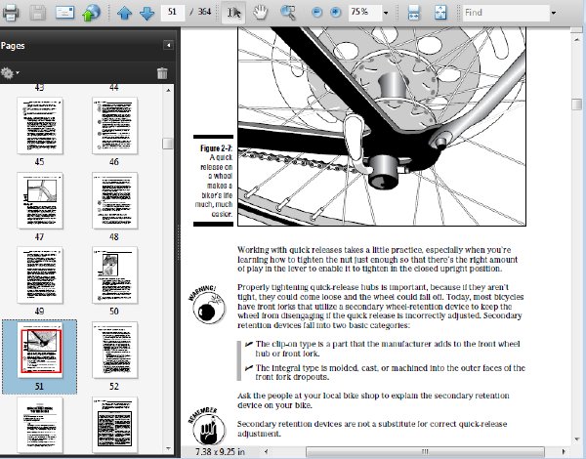Click the document vertical scrollbar thumb
586x459 pixels.
(x=577, y=104)
